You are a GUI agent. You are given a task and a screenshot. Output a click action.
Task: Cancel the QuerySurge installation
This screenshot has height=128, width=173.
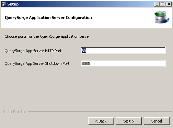[x=157, y=121]
